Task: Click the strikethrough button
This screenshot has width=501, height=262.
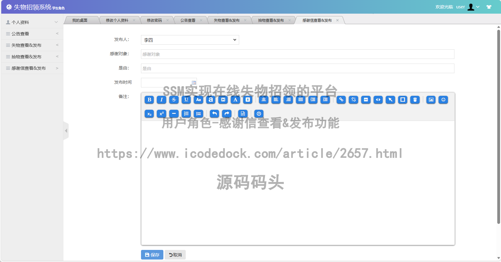Action: pos(174,100)
